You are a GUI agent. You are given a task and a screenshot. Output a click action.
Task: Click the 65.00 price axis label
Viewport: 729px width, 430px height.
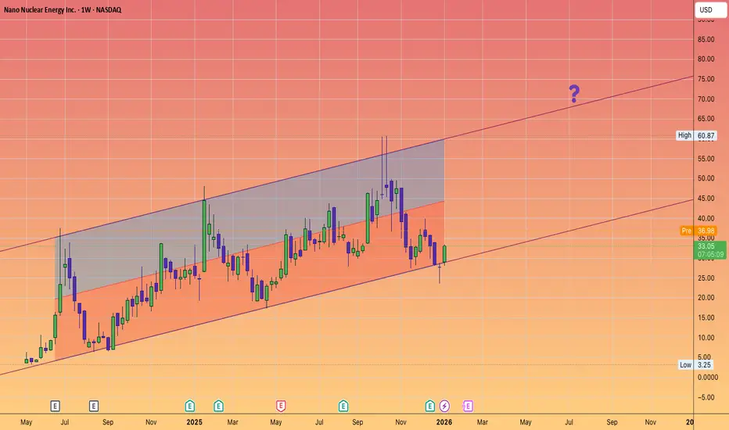(x=706, y=119)
